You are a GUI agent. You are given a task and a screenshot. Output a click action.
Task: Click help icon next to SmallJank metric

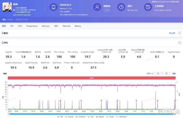[x=110, y=52]
